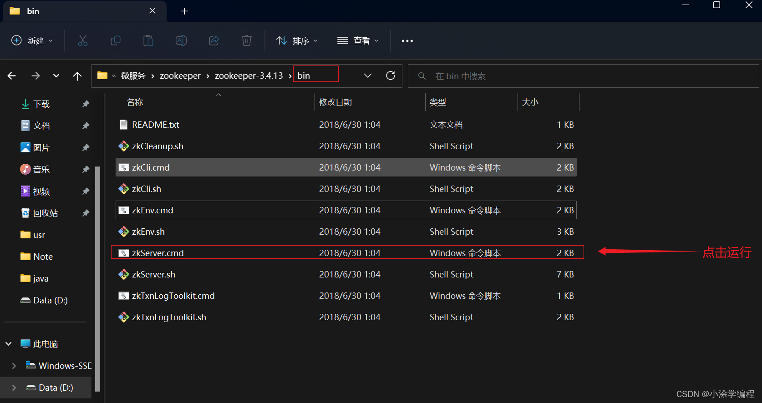This screenshot has width=762, height=403.
Task: Open the three-dot more options menu
Action: [407, 41]
